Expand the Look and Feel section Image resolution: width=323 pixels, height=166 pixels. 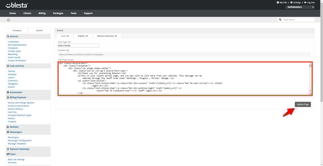[x=28, y=66]
